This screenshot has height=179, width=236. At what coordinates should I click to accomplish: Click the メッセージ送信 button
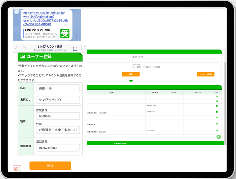206,74
